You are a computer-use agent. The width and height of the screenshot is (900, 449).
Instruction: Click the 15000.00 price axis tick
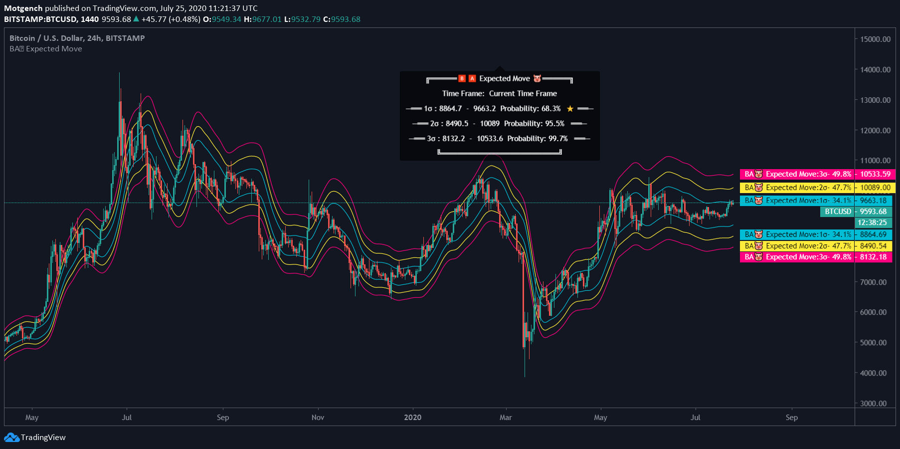coord(876,39)
